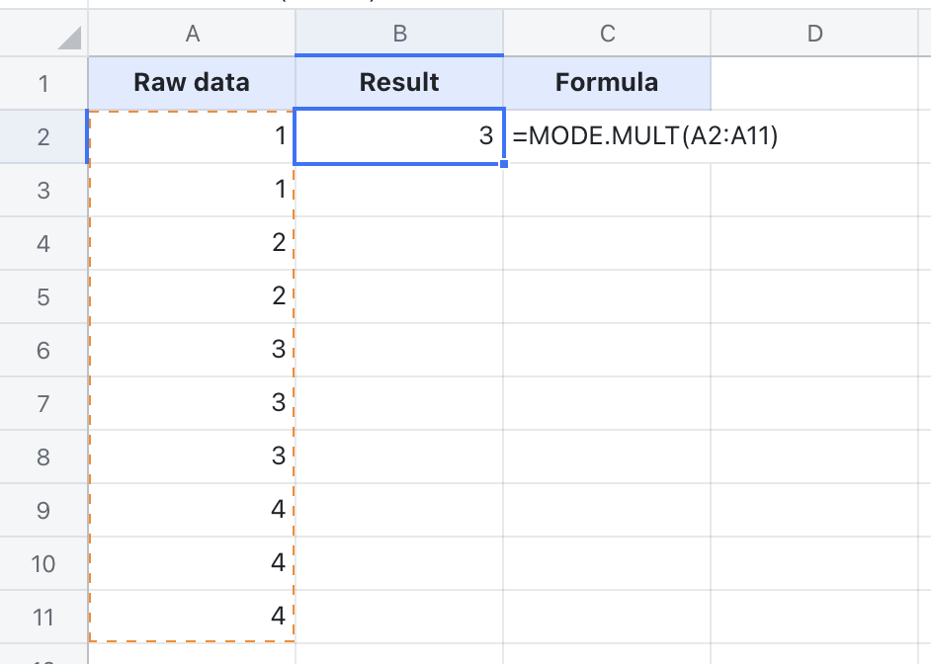Click the cell containing the result value 3
Image resolution: width=931 pixels, height=664 pixels.
coord(399,135)
